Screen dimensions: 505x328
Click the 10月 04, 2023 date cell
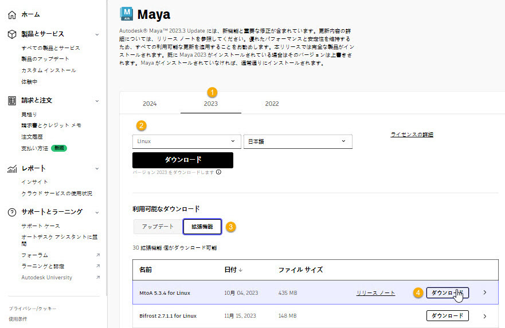click(241, 293)
